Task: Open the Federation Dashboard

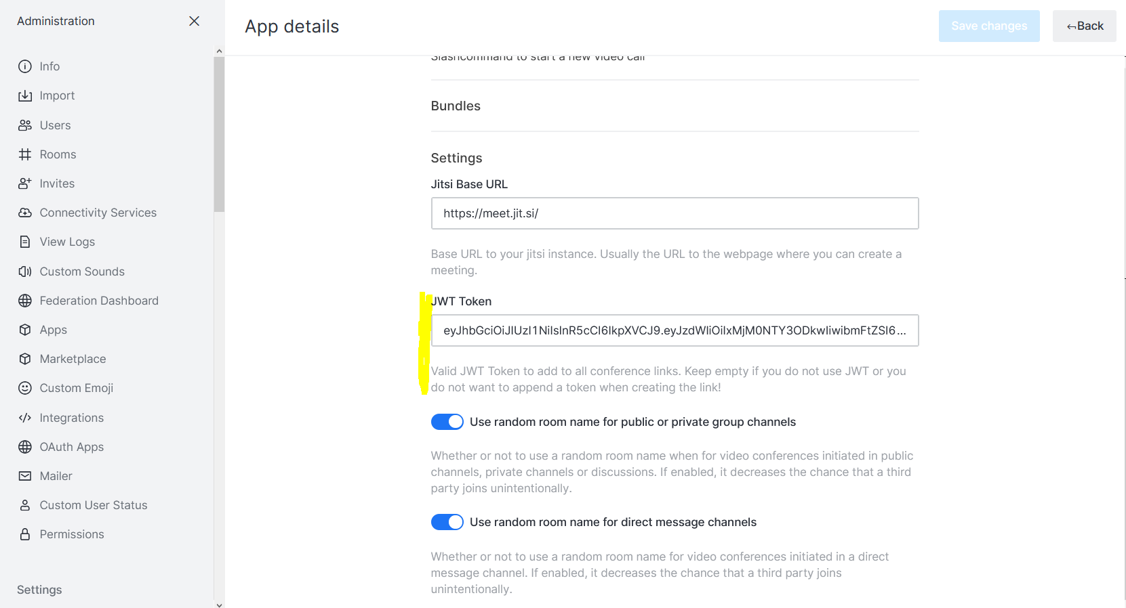Action: 99,300
